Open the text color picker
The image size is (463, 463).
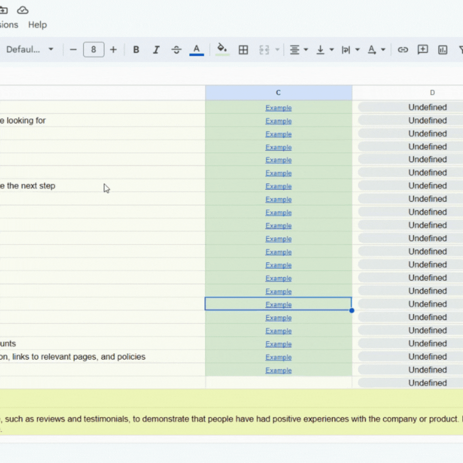196,50
